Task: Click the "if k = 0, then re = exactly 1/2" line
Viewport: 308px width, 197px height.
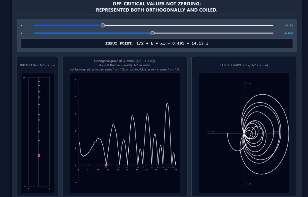Action: coord(125,65)
